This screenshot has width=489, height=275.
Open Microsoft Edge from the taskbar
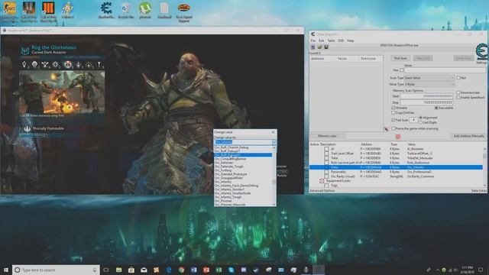169,270
